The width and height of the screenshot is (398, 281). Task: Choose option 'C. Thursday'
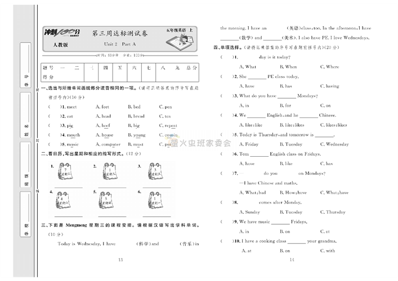pyautogui.click(x=333, y=212)
